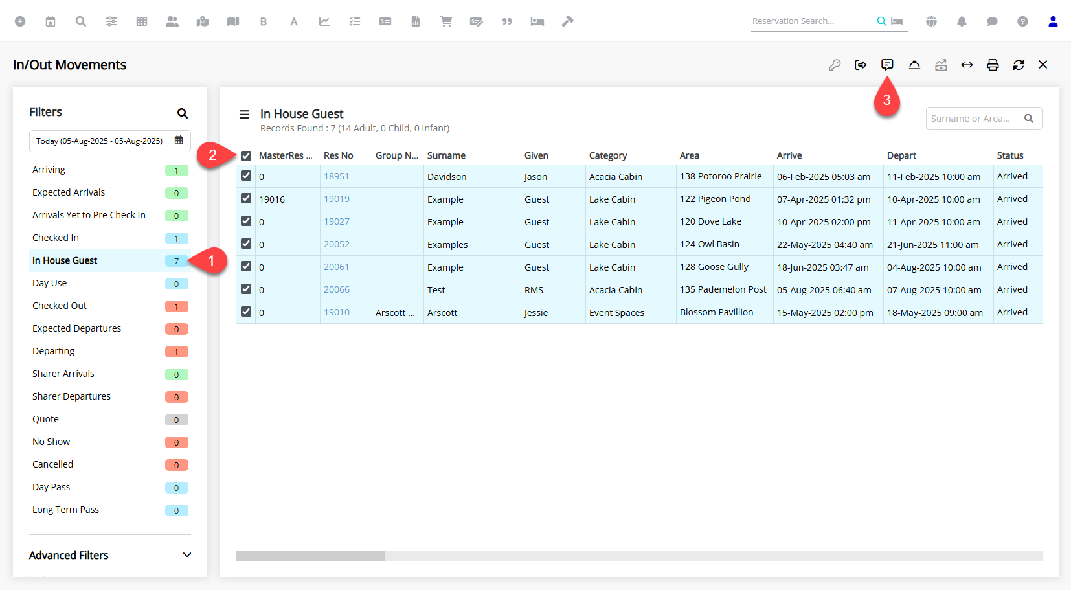
Task: Open reservation number 20066 link
Action: point(337,289)
